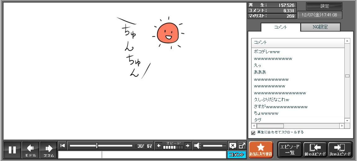Open the 設定 settings button
Image resolution: width=357 pixels, height=161 pixels.
click(x=324, y=6)
